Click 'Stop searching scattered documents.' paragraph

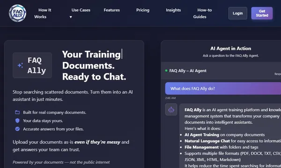coord(73,96)
